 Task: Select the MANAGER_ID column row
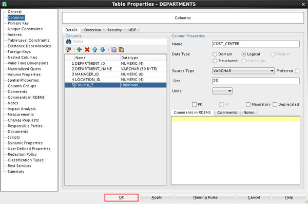click(x=115, y=74)
